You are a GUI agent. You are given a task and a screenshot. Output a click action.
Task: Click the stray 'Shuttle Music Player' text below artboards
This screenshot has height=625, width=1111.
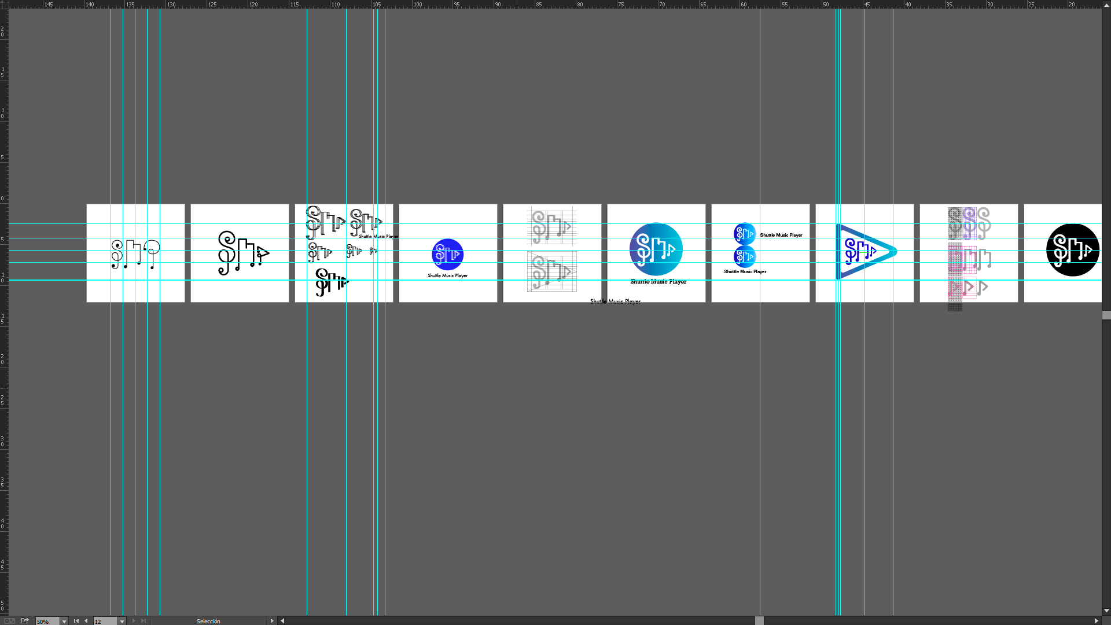[x=615, y=302]
